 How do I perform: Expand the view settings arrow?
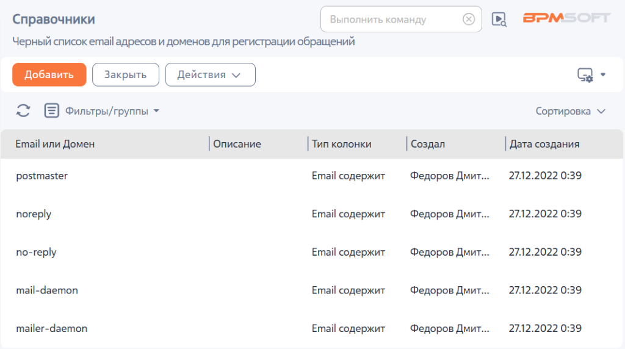(603, 74)
